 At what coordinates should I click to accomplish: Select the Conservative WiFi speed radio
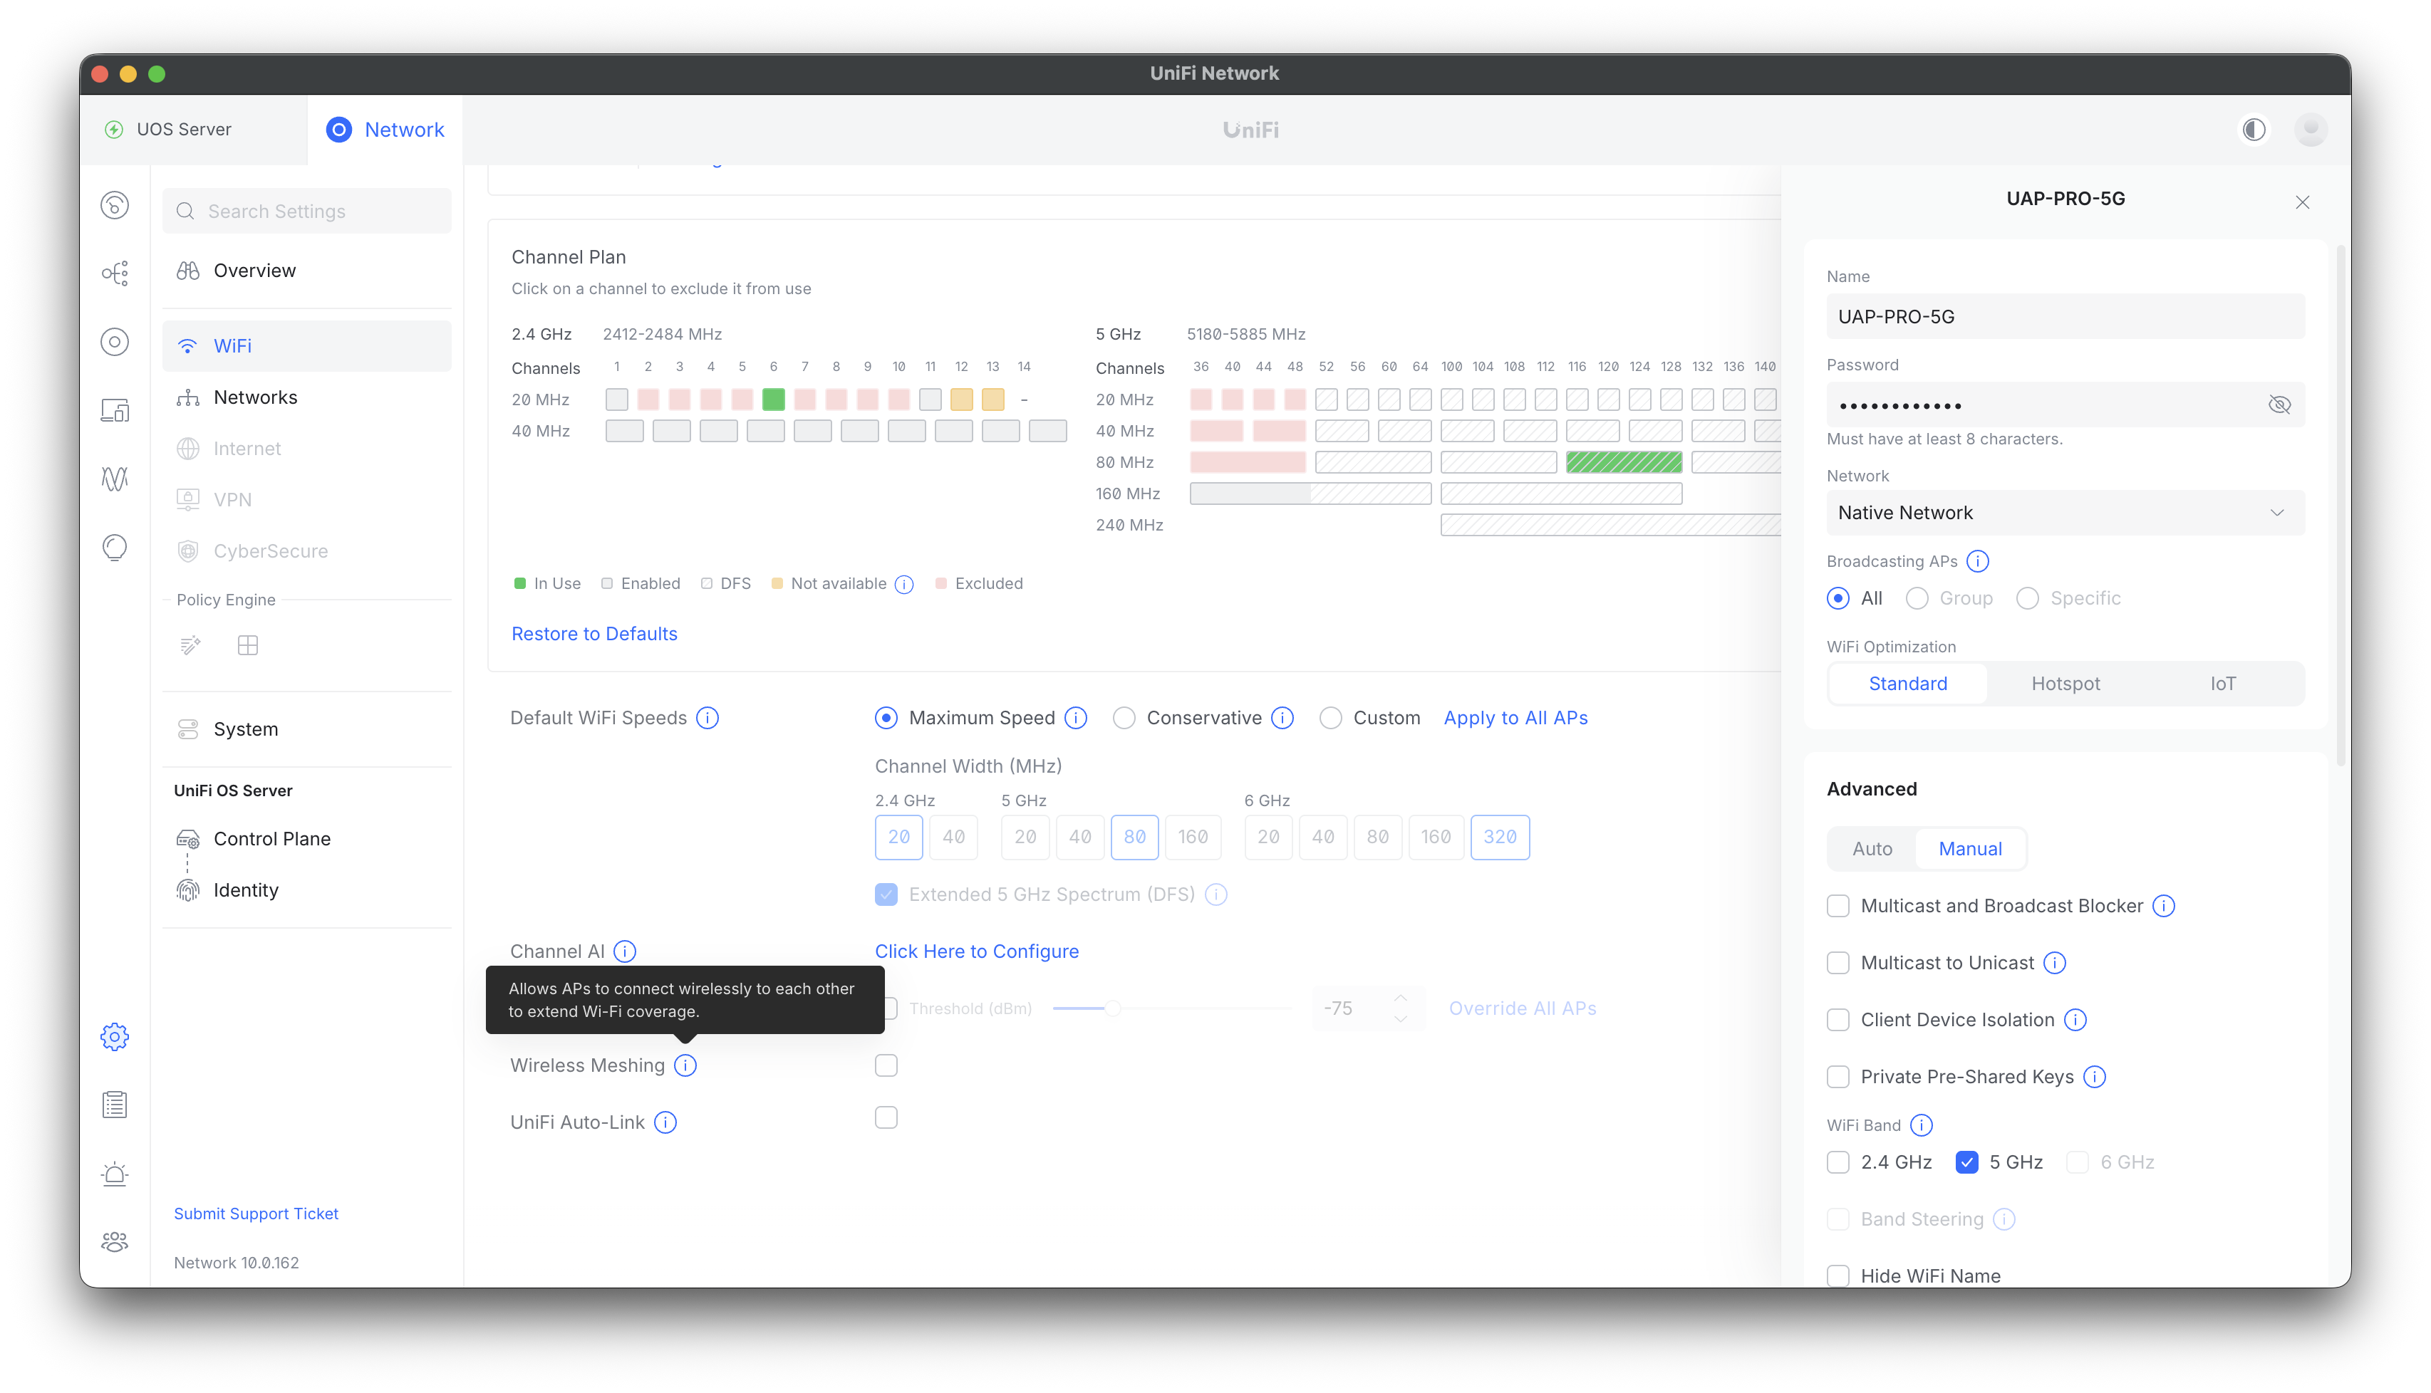(1124, 718)
